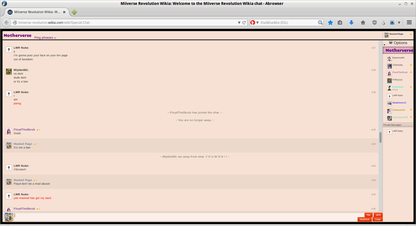Click Masked Rage avatar in top-right header
416x226 pixels.
(x=386, y=35)
